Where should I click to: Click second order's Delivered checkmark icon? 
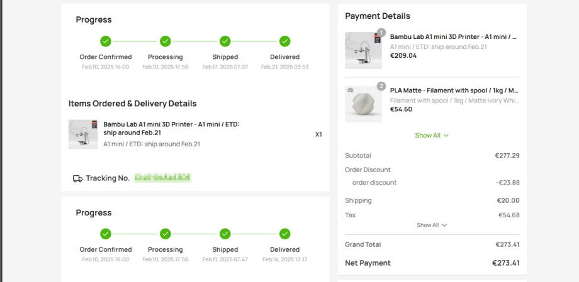coord(284,234)
